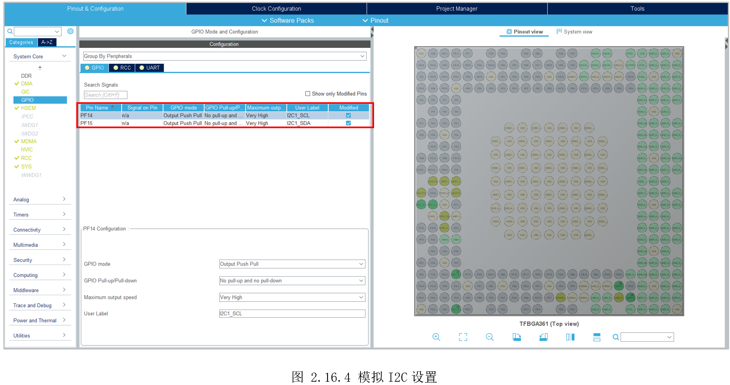
Task: Select the A->Z sorting button
Action: 47,42
